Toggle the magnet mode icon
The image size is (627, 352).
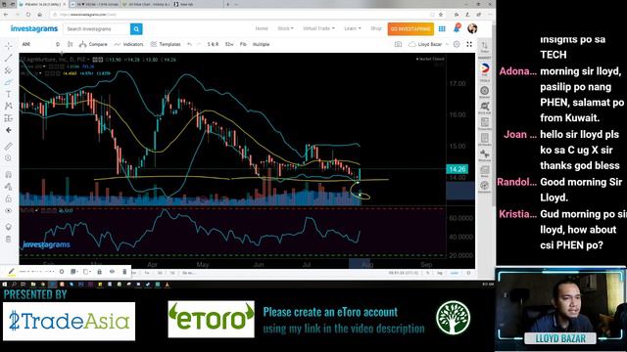click(x=9, y=174)
